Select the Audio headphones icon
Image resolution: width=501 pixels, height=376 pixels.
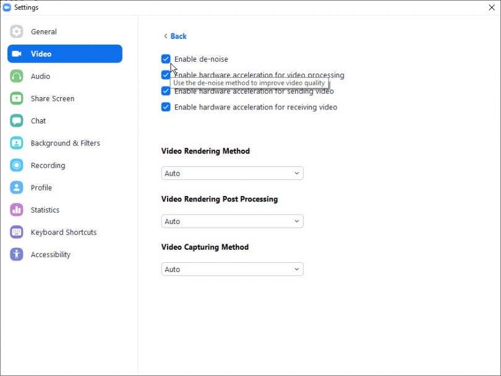tap(17, 76)
